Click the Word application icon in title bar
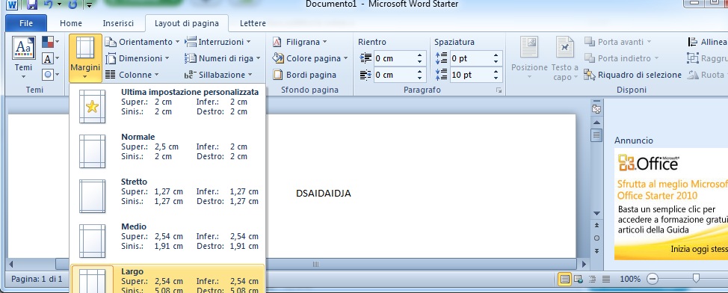The image size is (728, 293). (12, 4)
